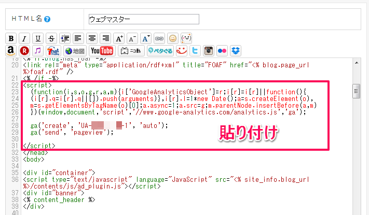Align text to the left

78,38
